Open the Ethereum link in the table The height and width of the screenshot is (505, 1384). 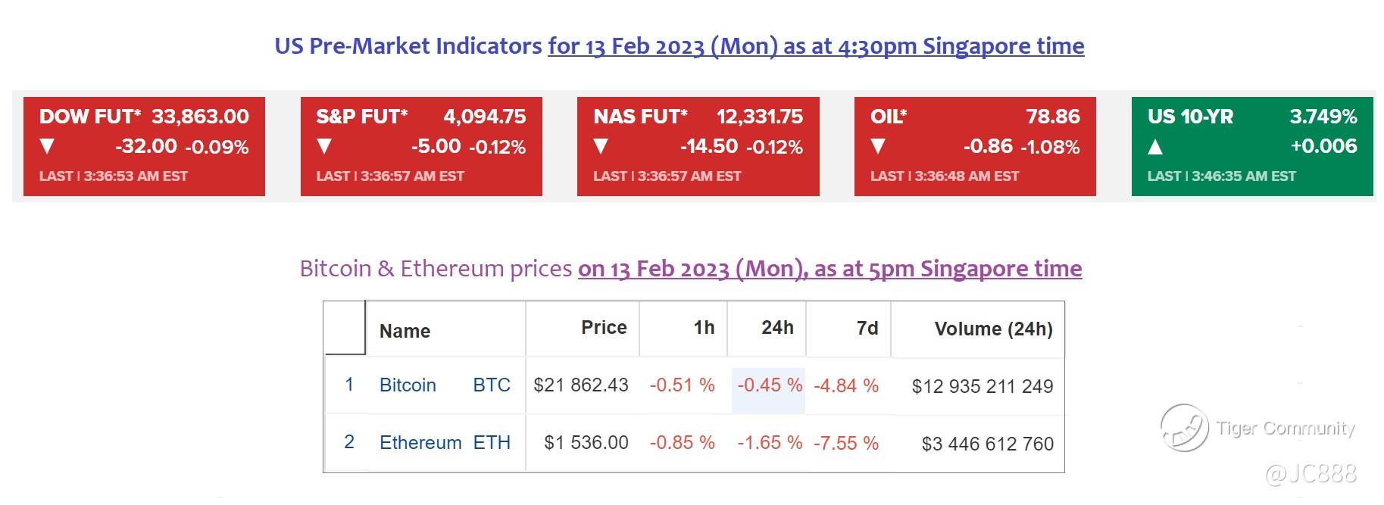point(420,442)
